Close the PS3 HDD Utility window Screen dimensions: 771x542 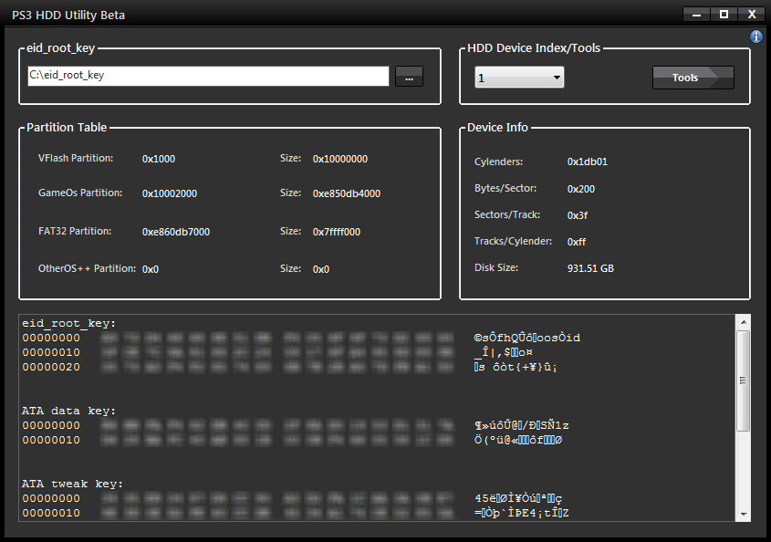pos(752,15)
